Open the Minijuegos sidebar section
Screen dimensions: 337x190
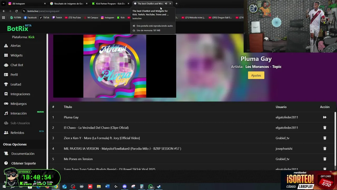18,104
